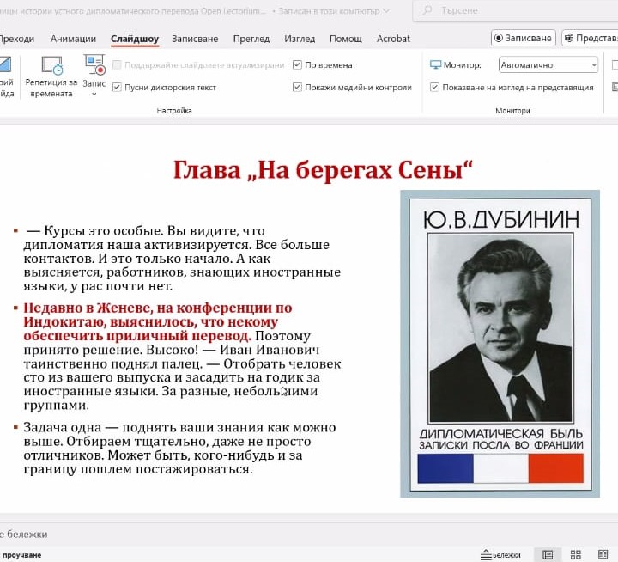Viewport: 618px width, 562px height.
Task: Click the Записване button at top right
Action: pyautogui.click(x=523, y=39)
